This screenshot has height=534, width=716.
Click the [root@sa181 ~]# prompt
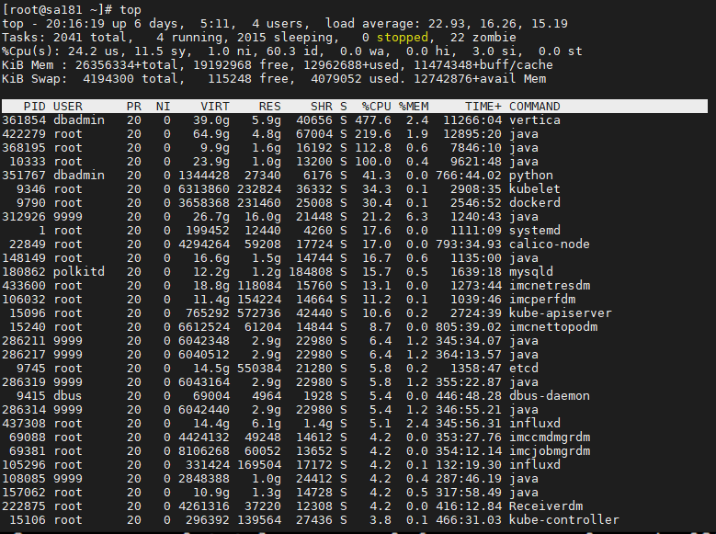point(57,9)
